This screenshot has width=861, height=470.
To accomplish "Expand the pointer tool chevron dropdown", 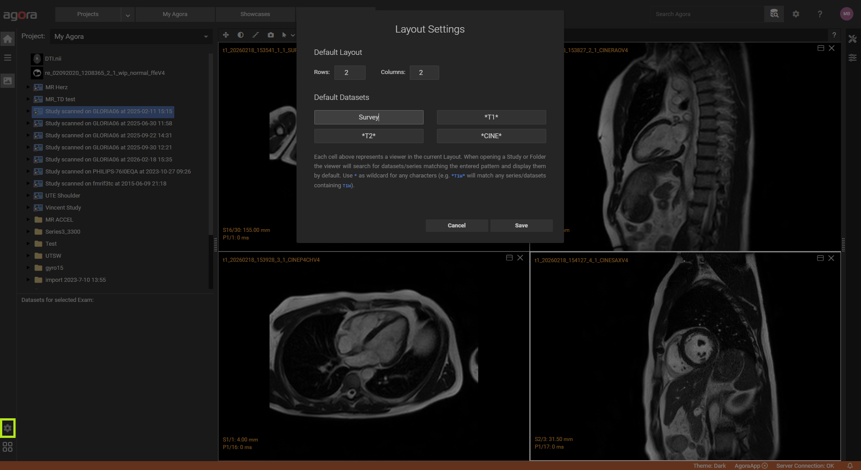I will coord(293,35).
